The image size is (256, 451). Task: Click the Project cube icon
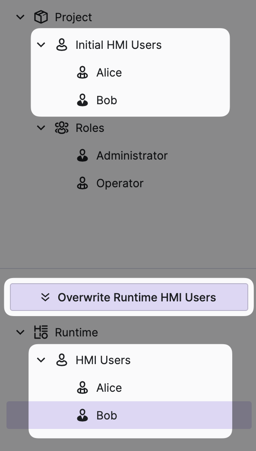click(x=41, y=17)
